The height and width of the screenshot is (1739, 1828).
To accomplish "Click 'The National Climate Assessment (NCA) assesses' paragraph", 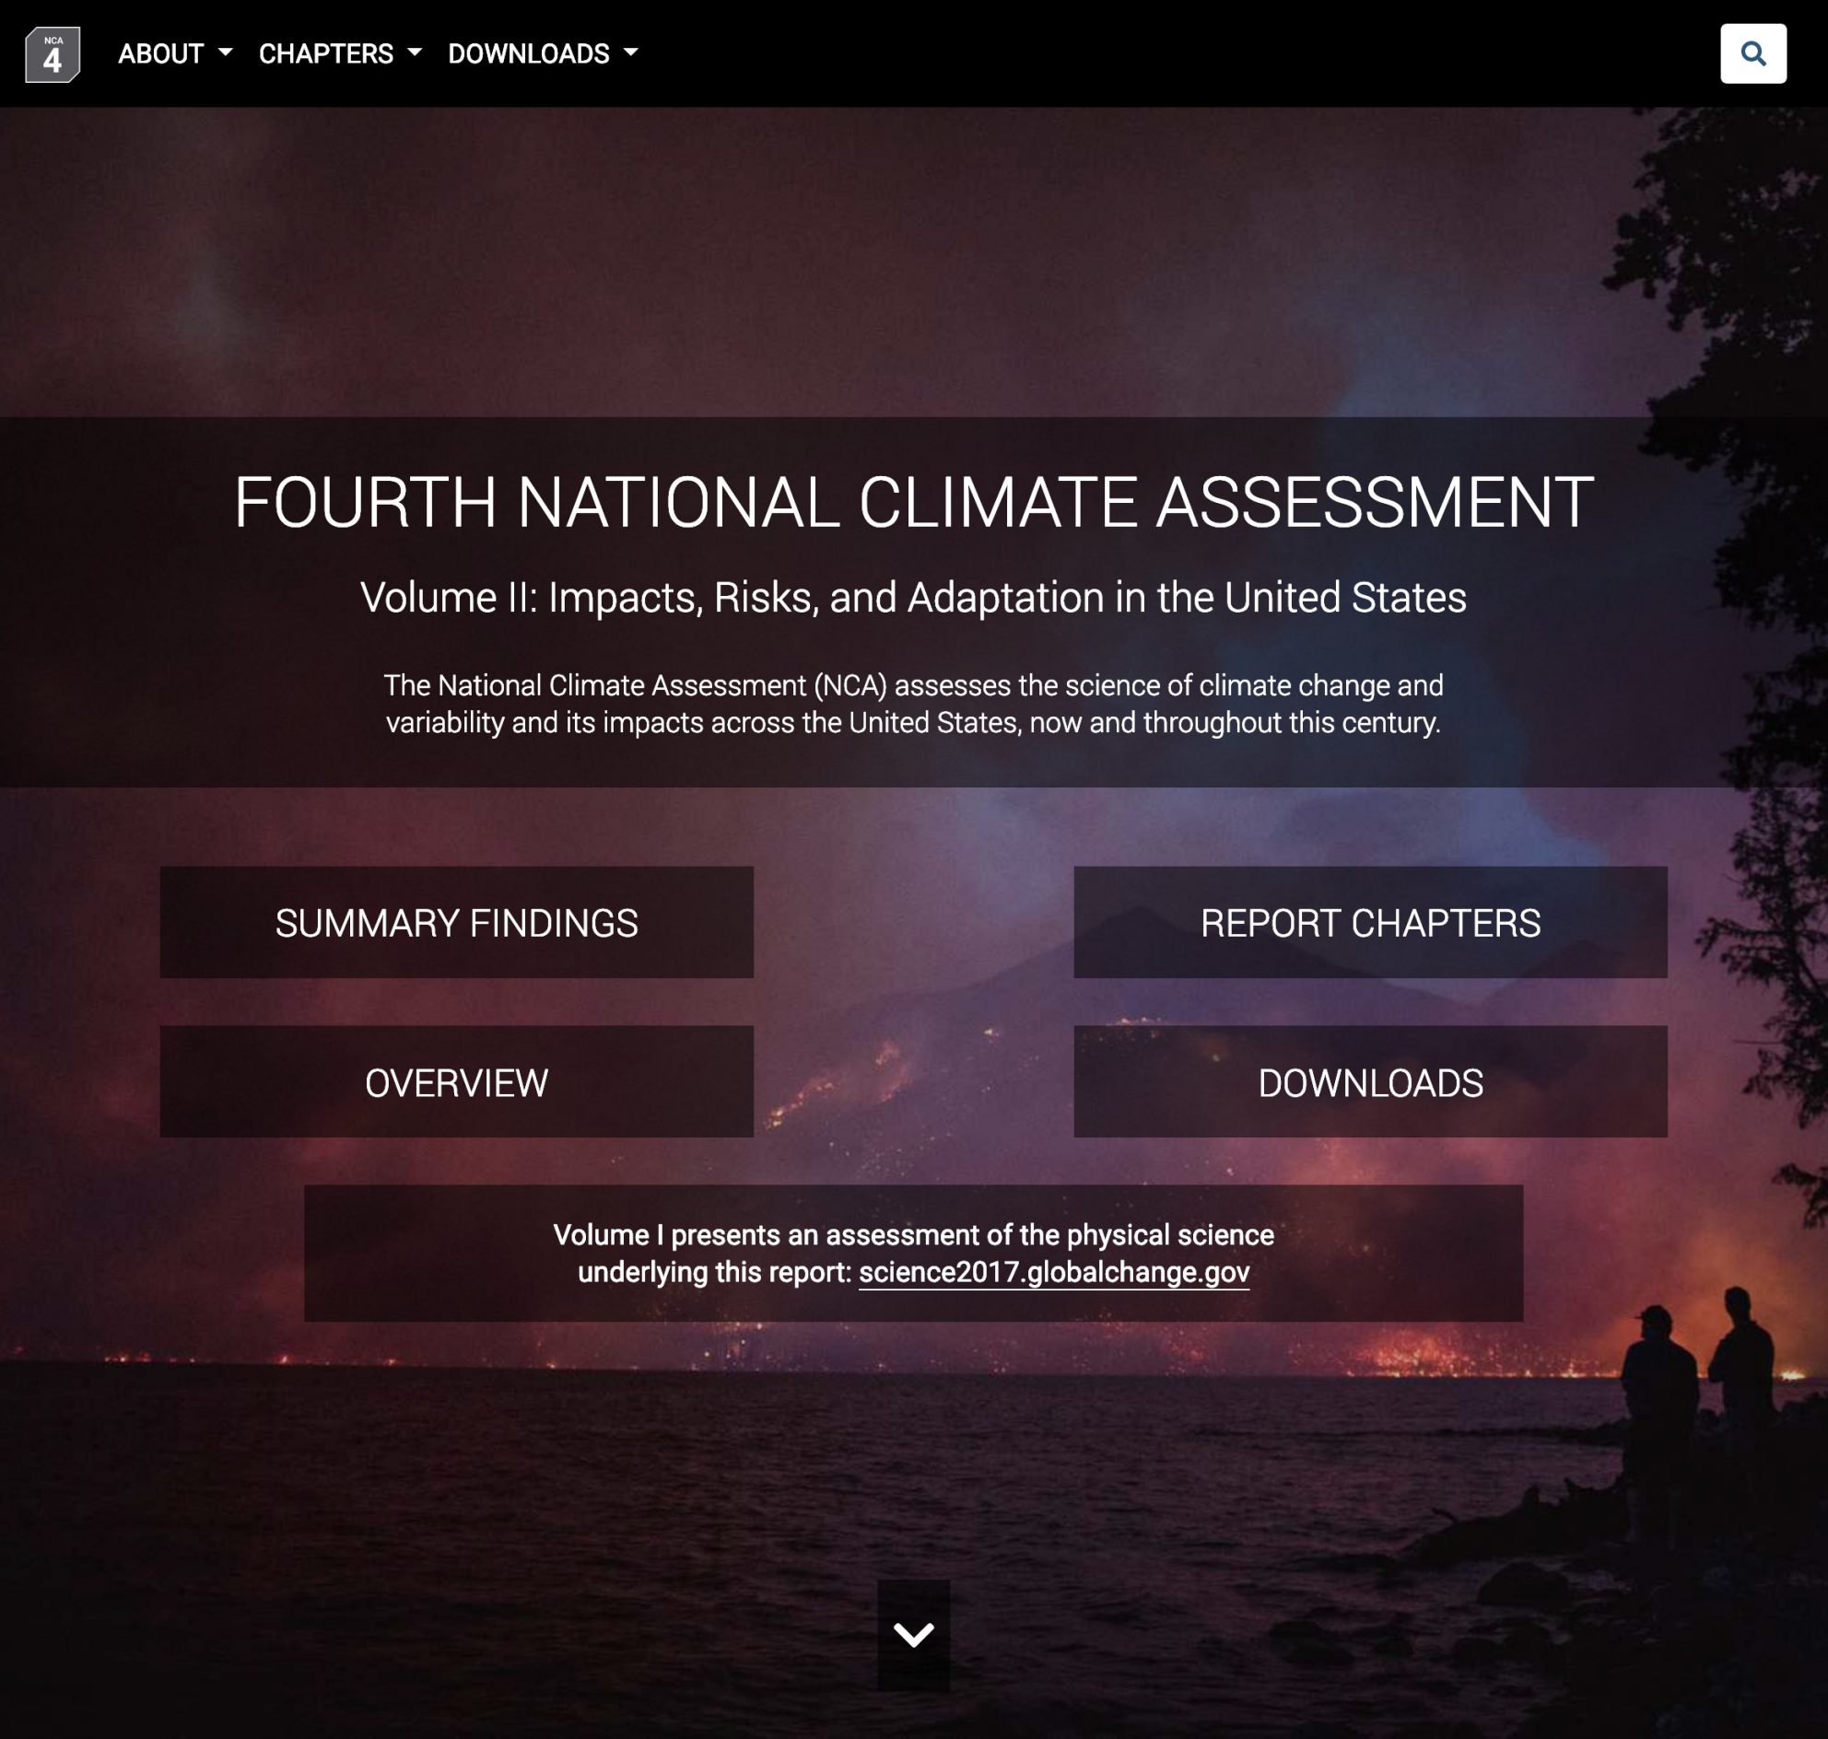I will click(913, 704).
